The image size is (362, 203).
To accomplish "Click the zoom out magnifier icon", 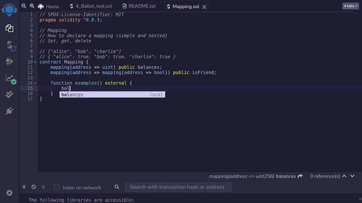I will 24,6.
